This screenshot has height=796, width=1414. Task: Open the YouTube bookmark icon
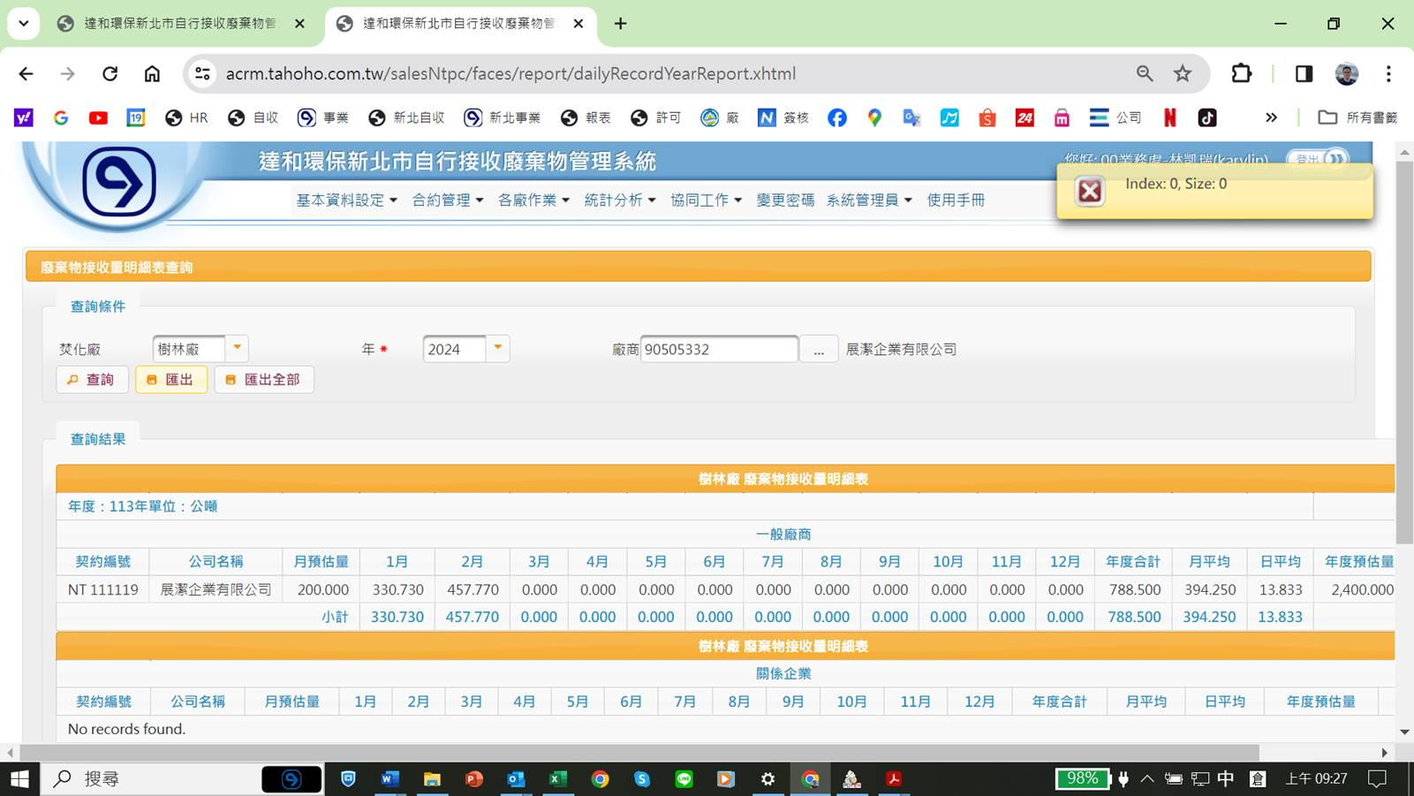[98, 118]
